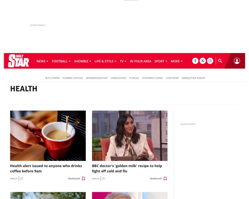Expand the News dropdown menu
This screenshot has width=249, height=199.
42,61
